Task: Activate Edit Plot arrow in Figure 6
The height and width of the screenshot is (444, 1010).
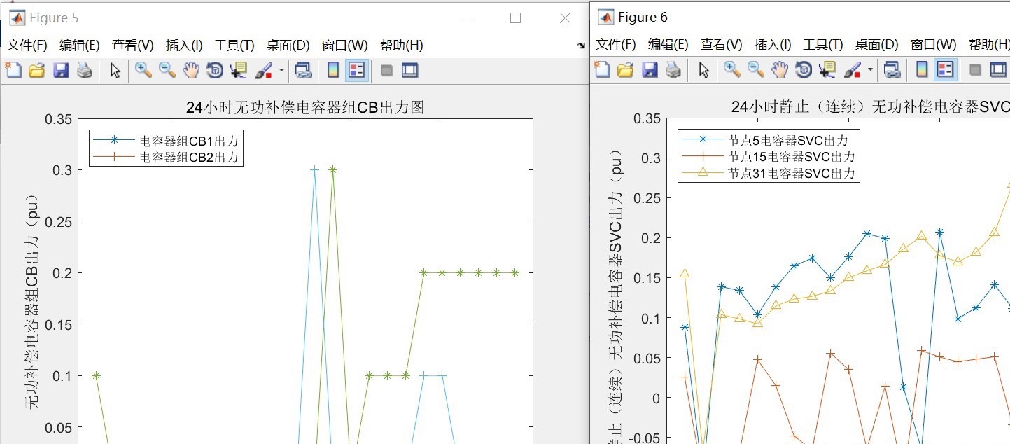Action: [704, 70]
